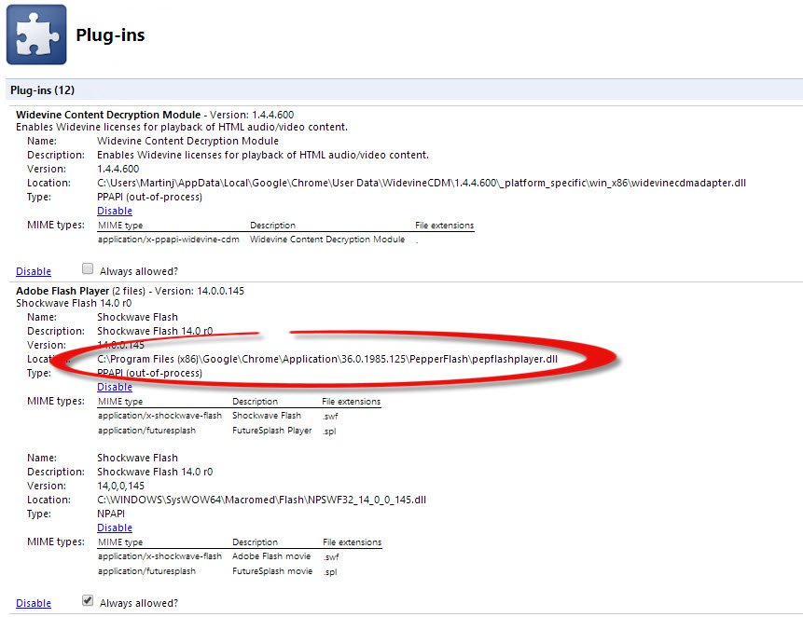Screen dimensions: 803x617
Task: Click the Plug-ins (12) section header
Action: point(43,90)
